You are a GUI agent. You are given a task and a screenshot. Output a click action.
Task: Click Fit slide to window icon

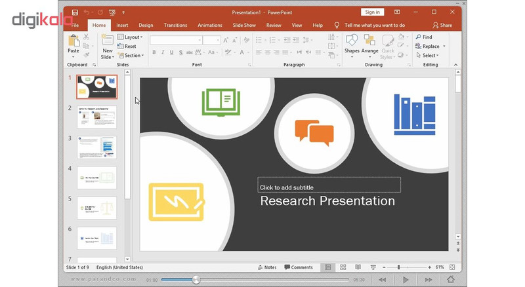452,267
